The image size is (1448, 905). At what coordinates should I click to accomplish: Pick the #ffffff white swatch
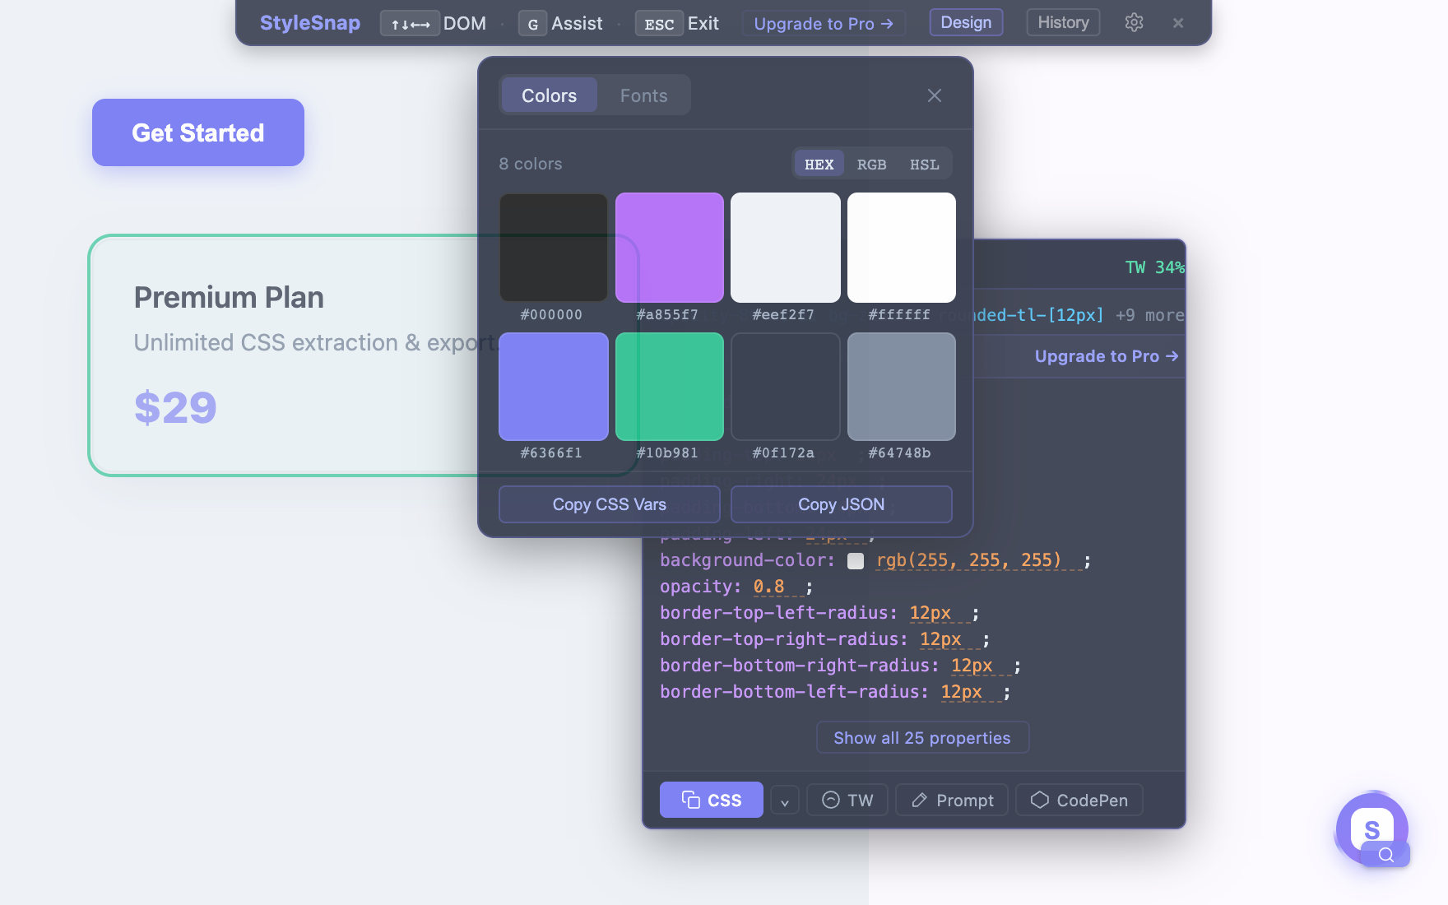902,248
